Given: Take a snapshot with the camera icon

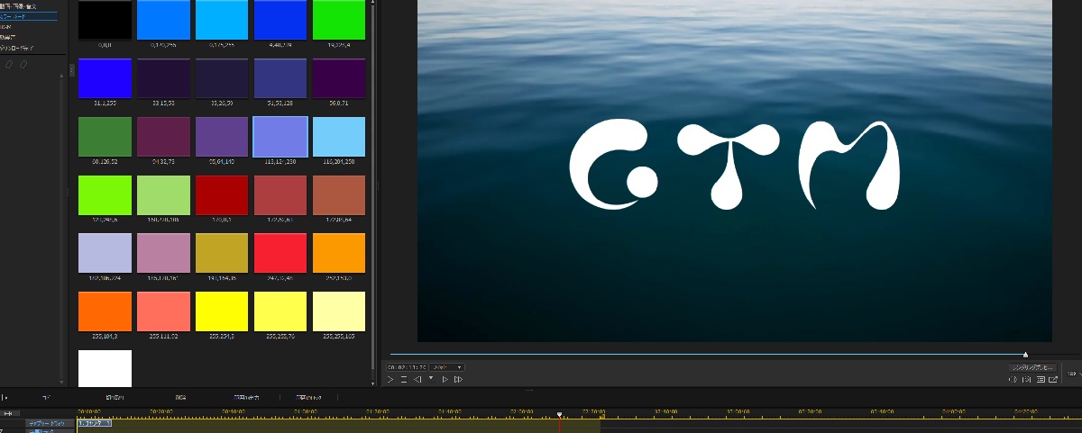Looking at the screenshot, I should tap(1027, 379).
